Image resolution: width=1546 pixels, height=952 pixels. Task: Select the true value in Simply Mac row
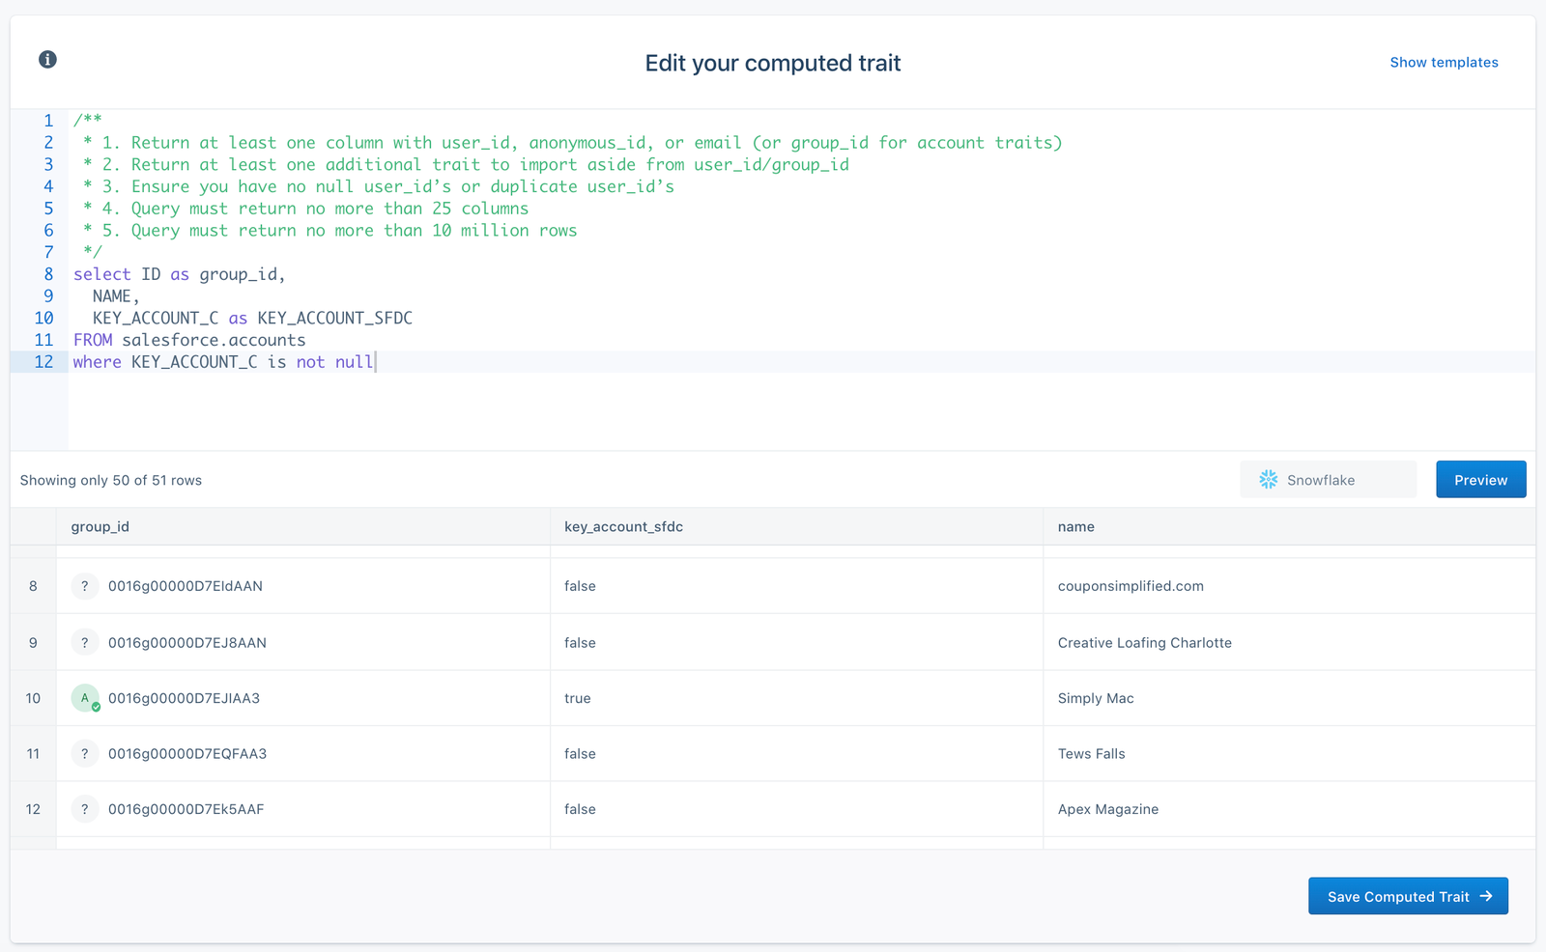pyautogui.click(x=578, y=699)
